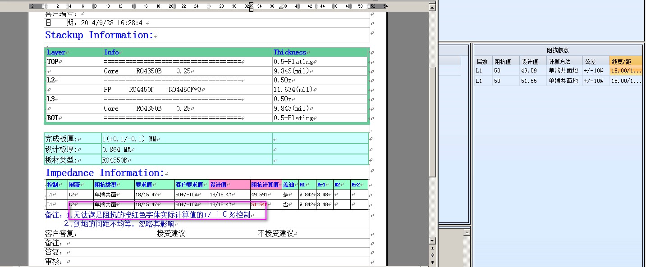Click the right indent marker on ruler

[281, 7]
